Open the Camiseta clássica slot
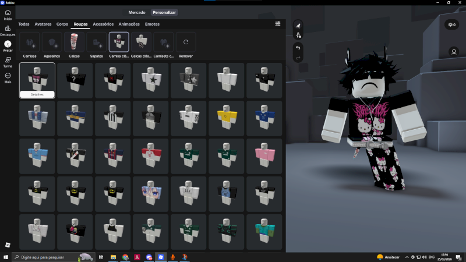Screen dimensions: 466x262 (164, 42)
